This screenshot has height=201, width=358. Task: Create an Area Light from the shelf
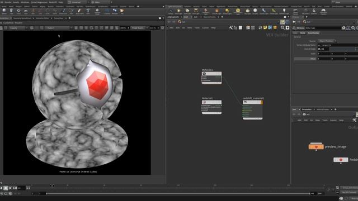click(x=196, y=11)
